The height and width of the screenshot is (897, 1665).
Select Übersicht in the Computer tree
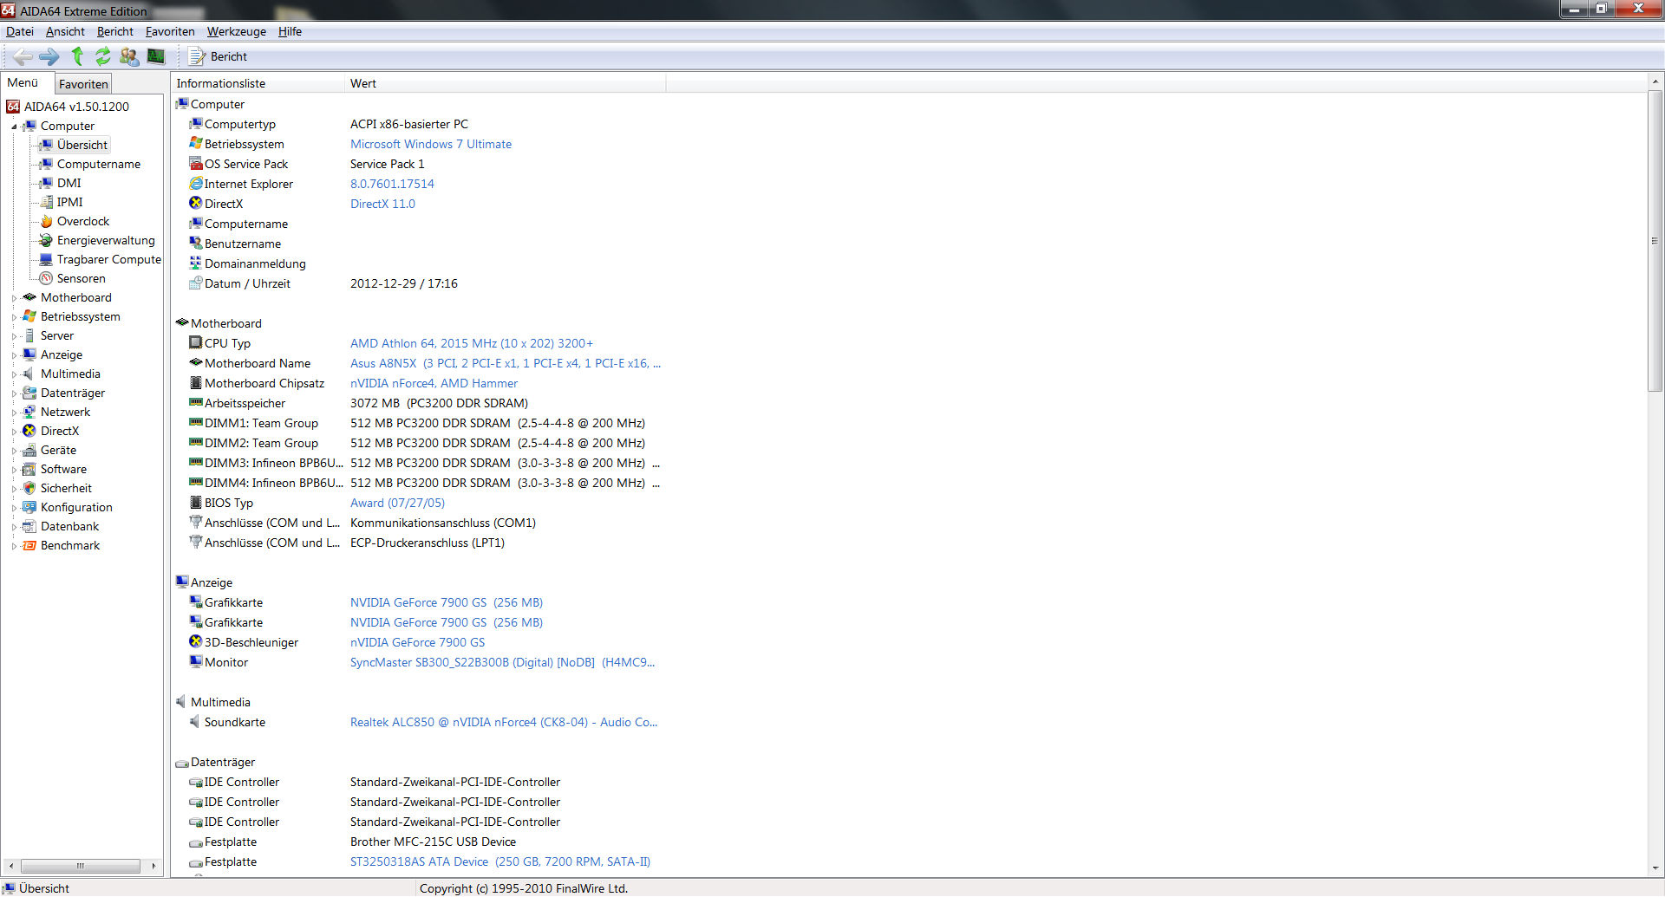click(x=82, y=145)
